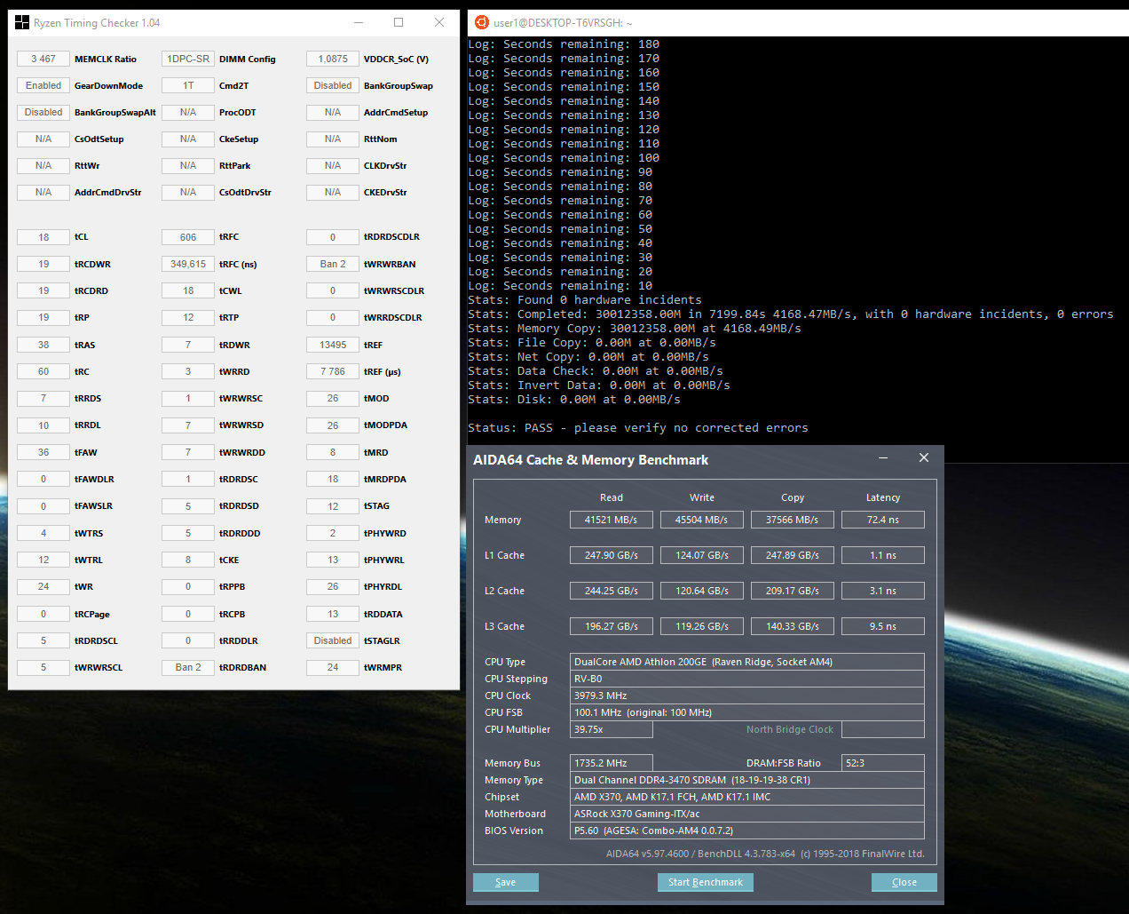The width and height of the screenshot is (1129, 914).
Task: Select Memory Copy result 37566 MB/s
Action: pyautogui.click(x=793, y=520)
